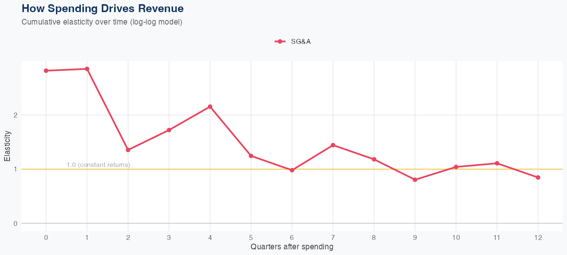
Task: Select the final data point at quarter 12
Action: click(538, 178)
